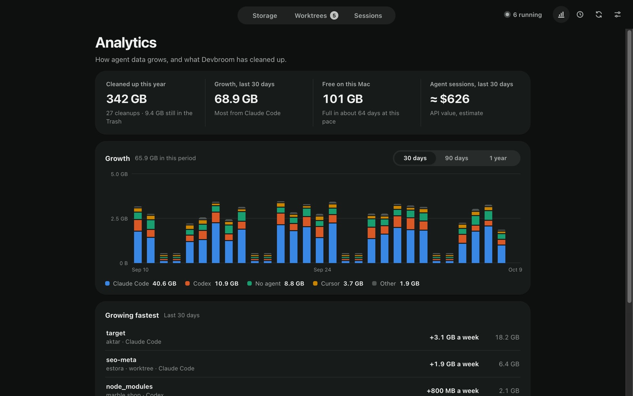Click the 6 running indicator
Viewport: 633px width, 396px height.
523,15
